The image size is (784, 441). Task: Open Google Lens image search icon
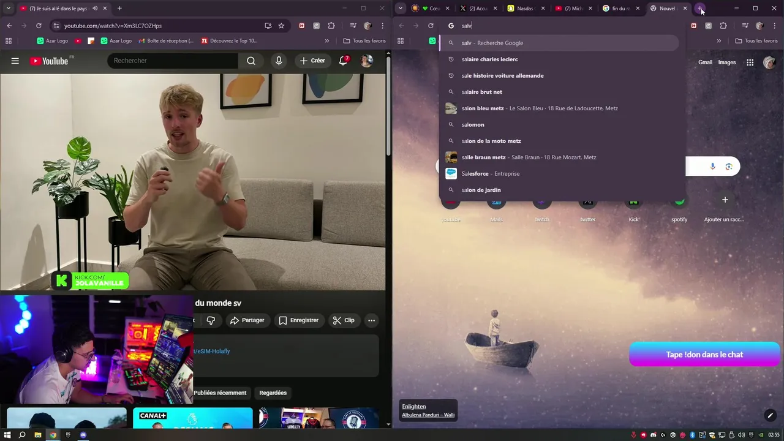click(729, 167)
